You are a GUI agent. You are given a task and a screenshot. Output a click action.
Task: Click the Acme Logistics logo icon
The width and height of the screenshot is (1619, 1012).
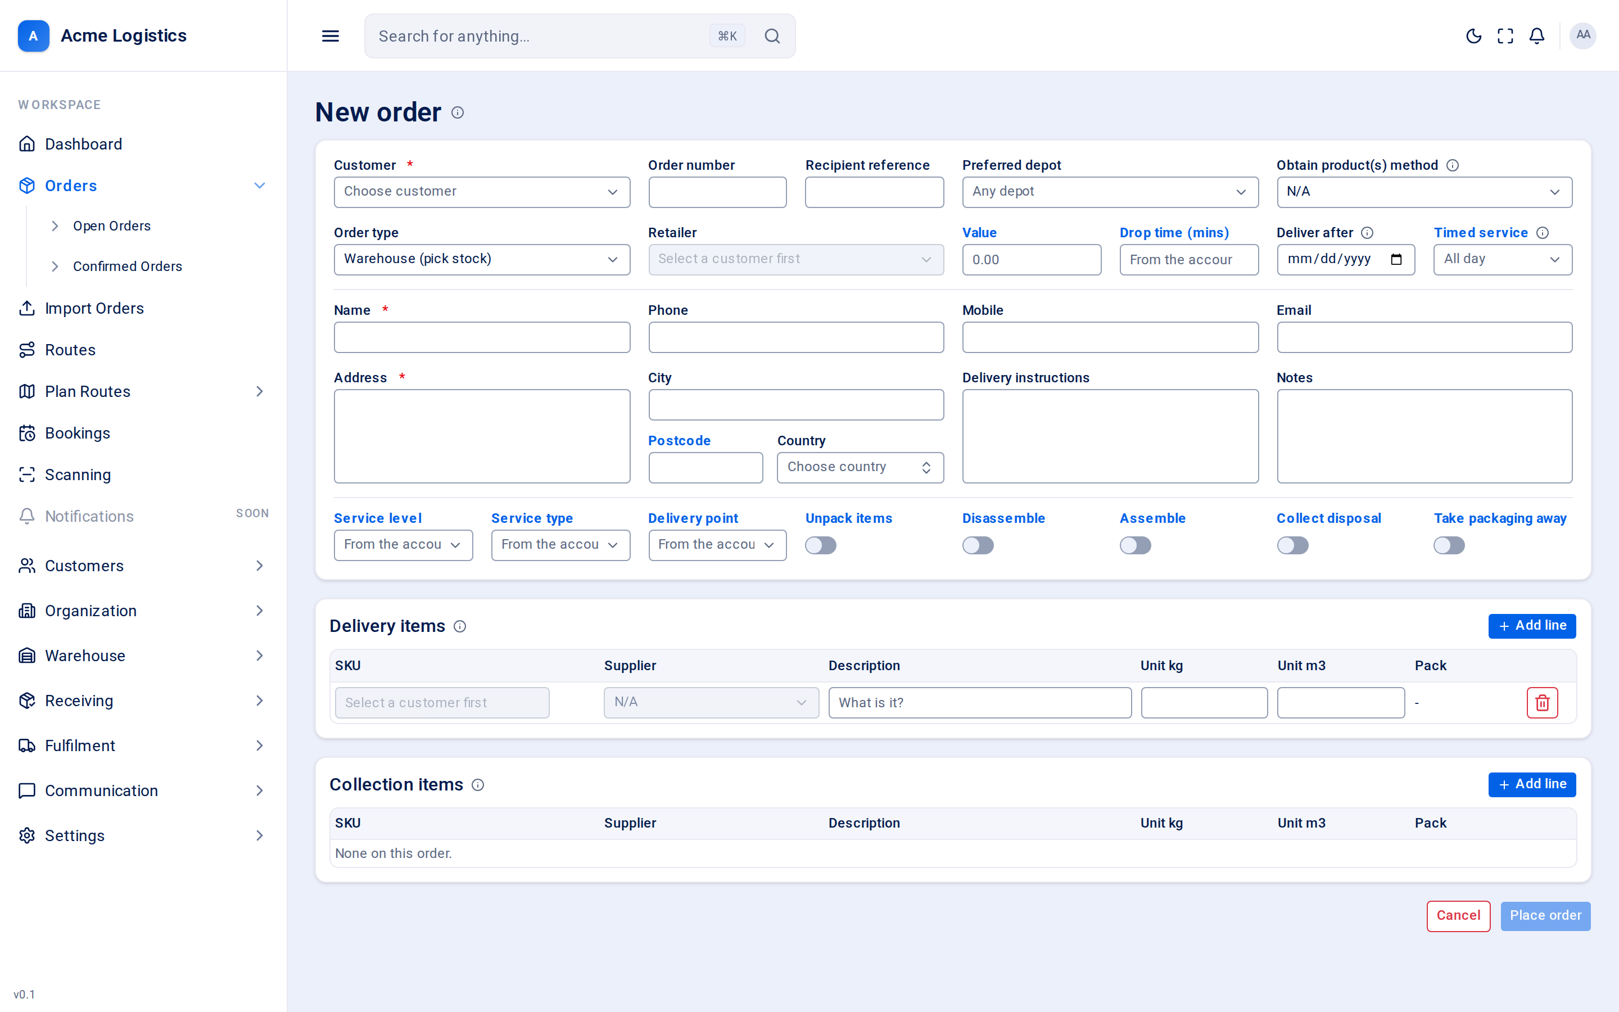click(34, 35)
